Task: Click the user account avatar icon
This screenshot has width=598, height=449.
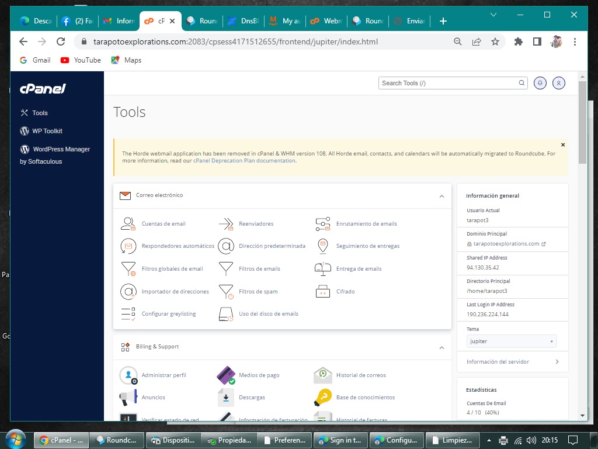Action: (x=559, y=83)
